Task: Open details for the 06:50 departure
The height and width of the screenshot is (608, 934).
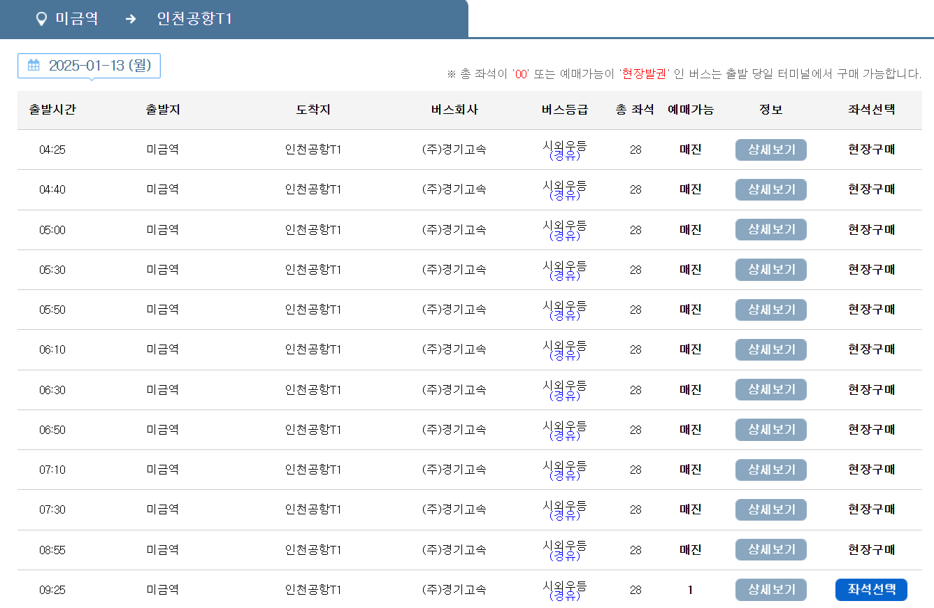Action: 770,430
